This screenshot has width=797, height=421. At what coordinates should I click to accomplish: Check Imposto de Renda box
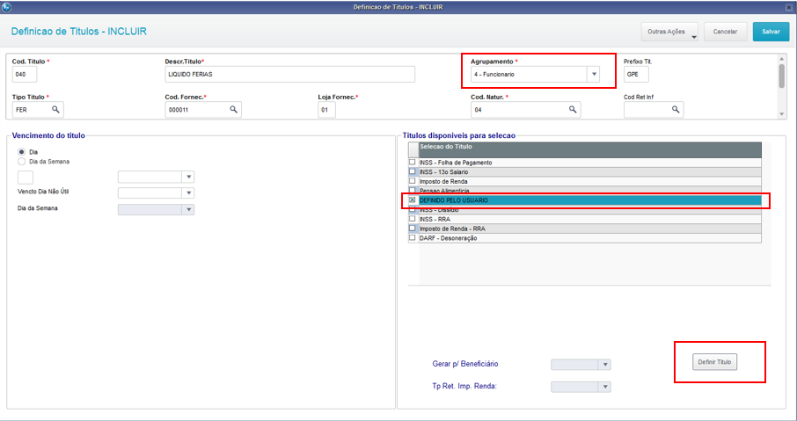413,181
